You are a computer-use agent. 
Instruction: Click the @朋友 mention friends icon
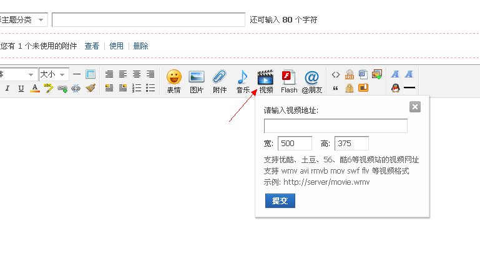(x=312, y=81)
